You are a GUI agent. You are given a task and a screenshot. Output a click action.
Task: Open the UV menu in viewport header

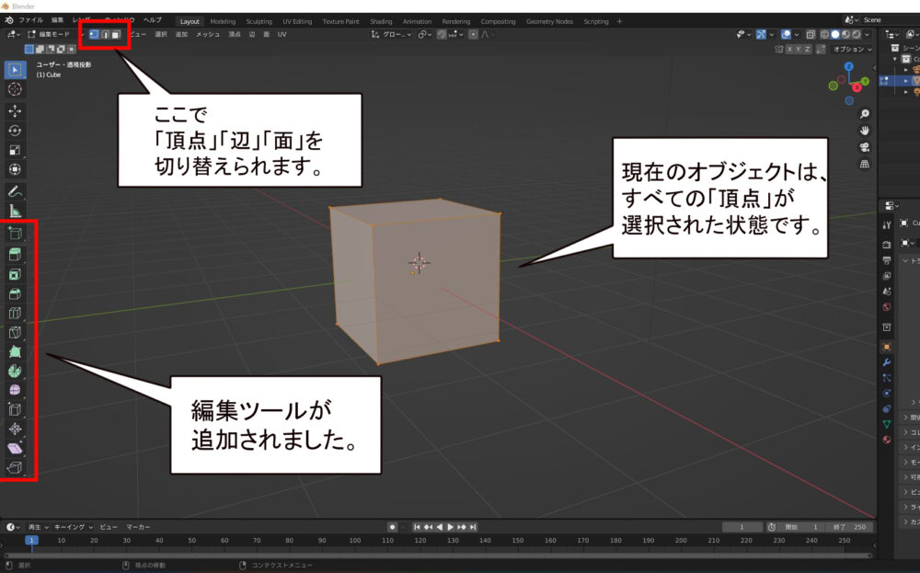click(282, 35)
